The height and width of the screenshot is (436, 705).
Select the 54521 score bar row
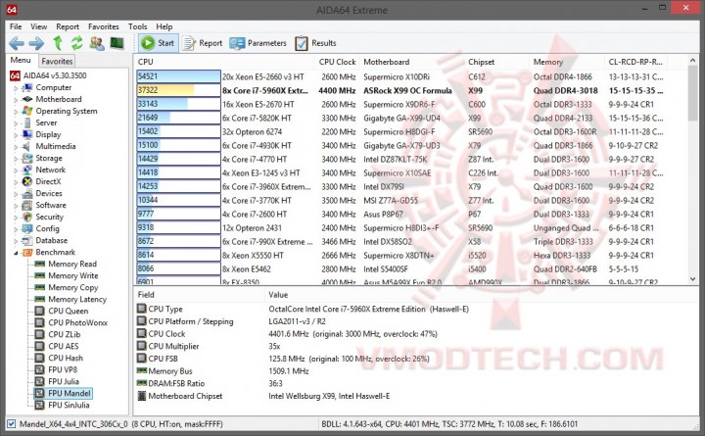coord(178,76)
